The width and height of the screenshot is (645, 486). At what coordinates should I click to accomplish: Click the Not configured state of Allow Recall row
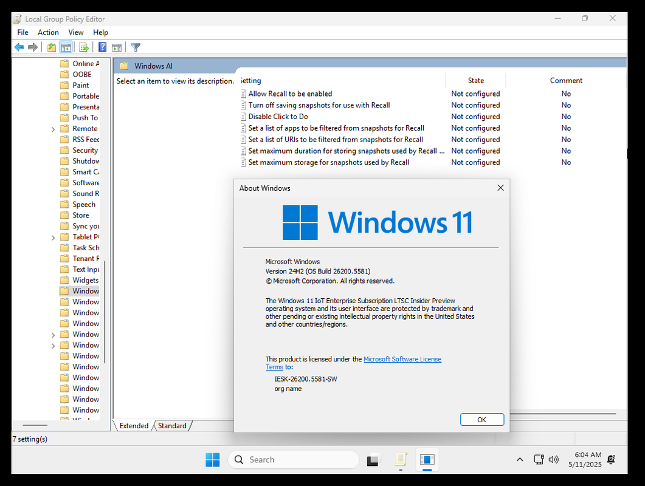475,94
